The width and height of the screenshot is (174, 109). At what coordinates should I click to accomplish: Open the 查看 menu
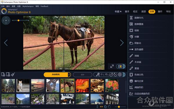coord(13,6)
